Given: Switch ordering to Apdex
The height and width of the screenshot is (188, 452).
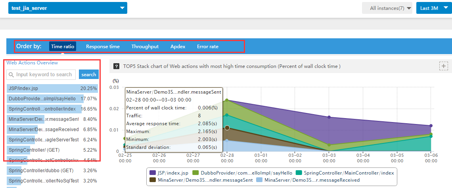Looking at the screenshot, I should click(x=178, y=47).
